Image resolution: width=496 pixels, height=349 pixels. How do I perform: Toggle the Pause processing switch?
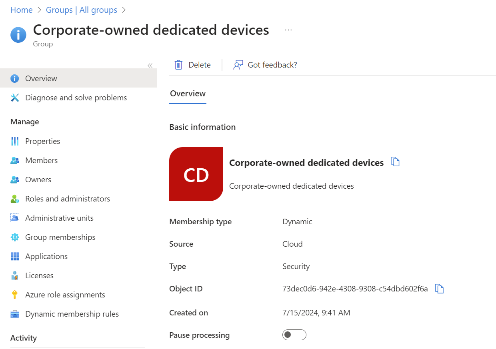point(294,335)
